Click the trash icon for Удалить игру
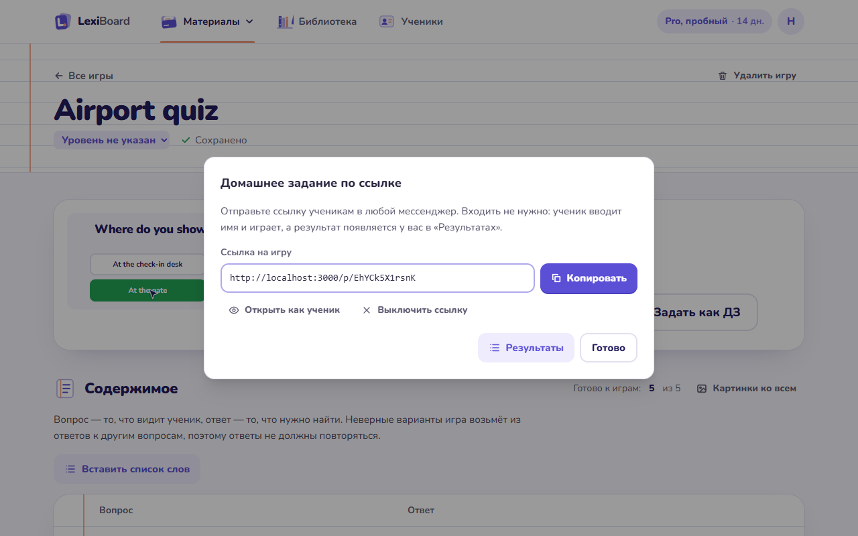The width and height of the screenshot is (858, 536). pos(723,76)
